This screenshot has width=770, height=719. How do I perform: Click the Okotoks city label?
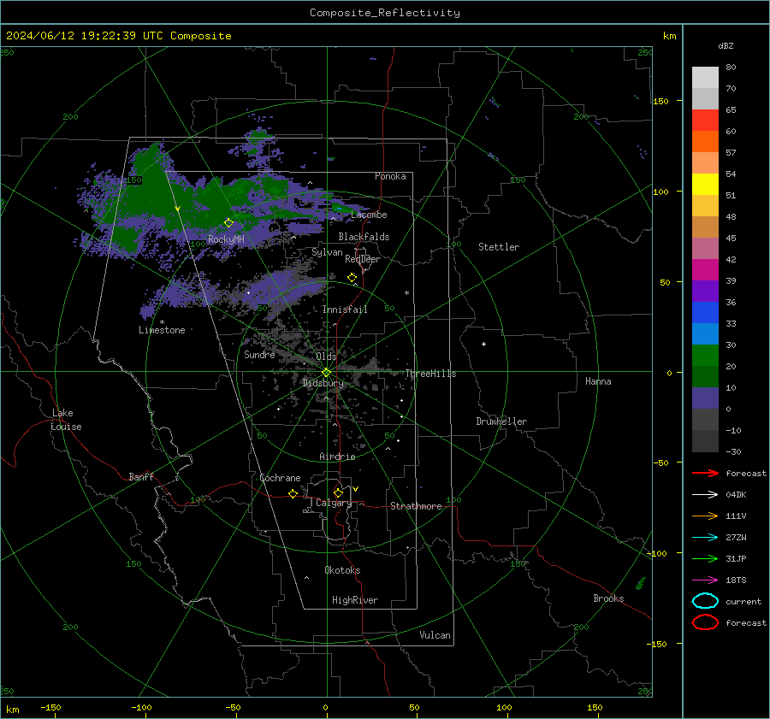342,570
